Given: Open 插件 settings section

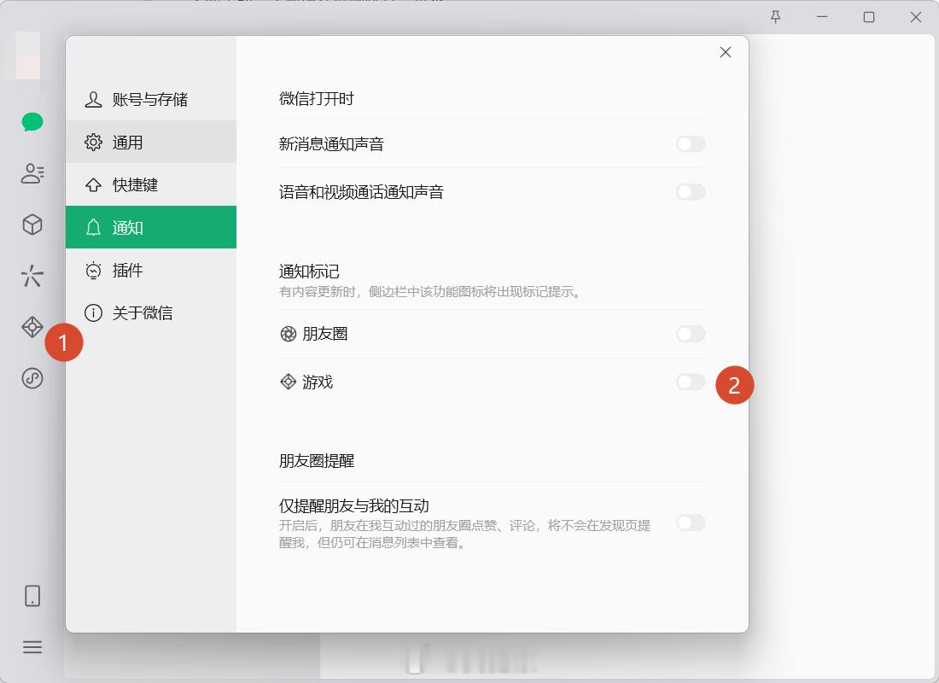Looking at the screenshot, I should point(151,270).
